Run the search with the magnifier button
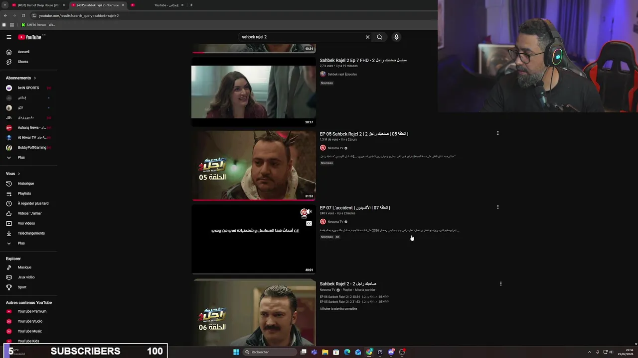Viewport: 638px width, 358px height. pyautogui.click(x=379, y=37)
